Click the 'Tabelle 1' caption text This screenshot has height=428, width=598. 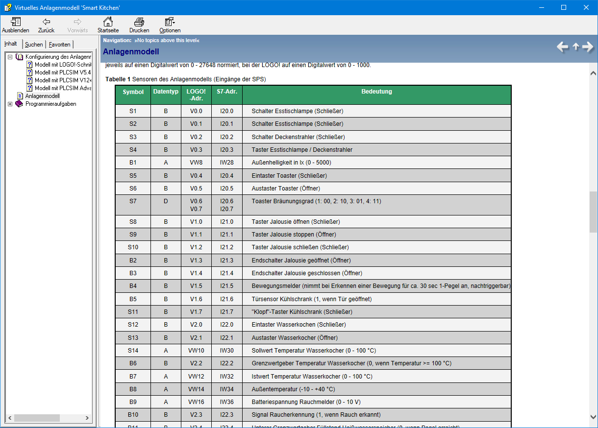pyautogui.click(x=118, y=79)
